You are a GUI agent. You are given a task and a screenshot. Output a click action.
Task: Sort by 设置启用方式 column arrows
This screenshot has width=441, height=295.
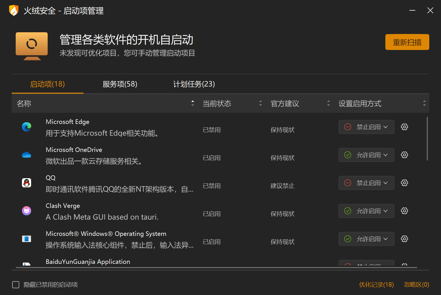[424, 103]
